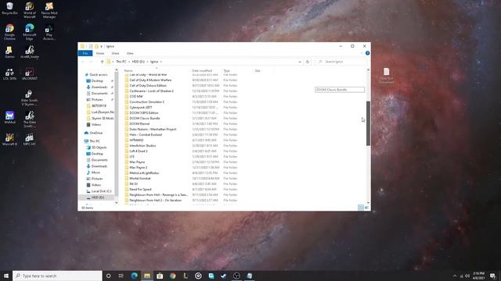The width and height of the screenshot is (501, 281).
Task: Click inside the Search Igrice box
Action: pos(341,62)
